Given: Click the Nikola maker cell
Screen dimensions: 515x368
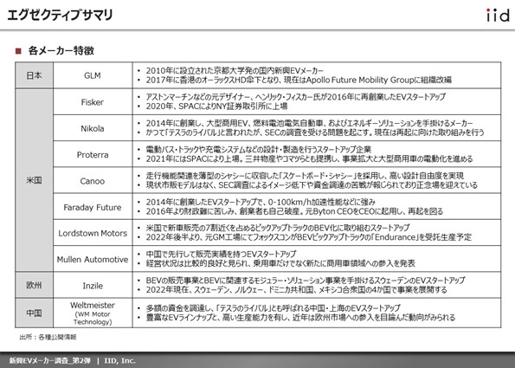Looking at the screenshot, I should pos(93,128).
